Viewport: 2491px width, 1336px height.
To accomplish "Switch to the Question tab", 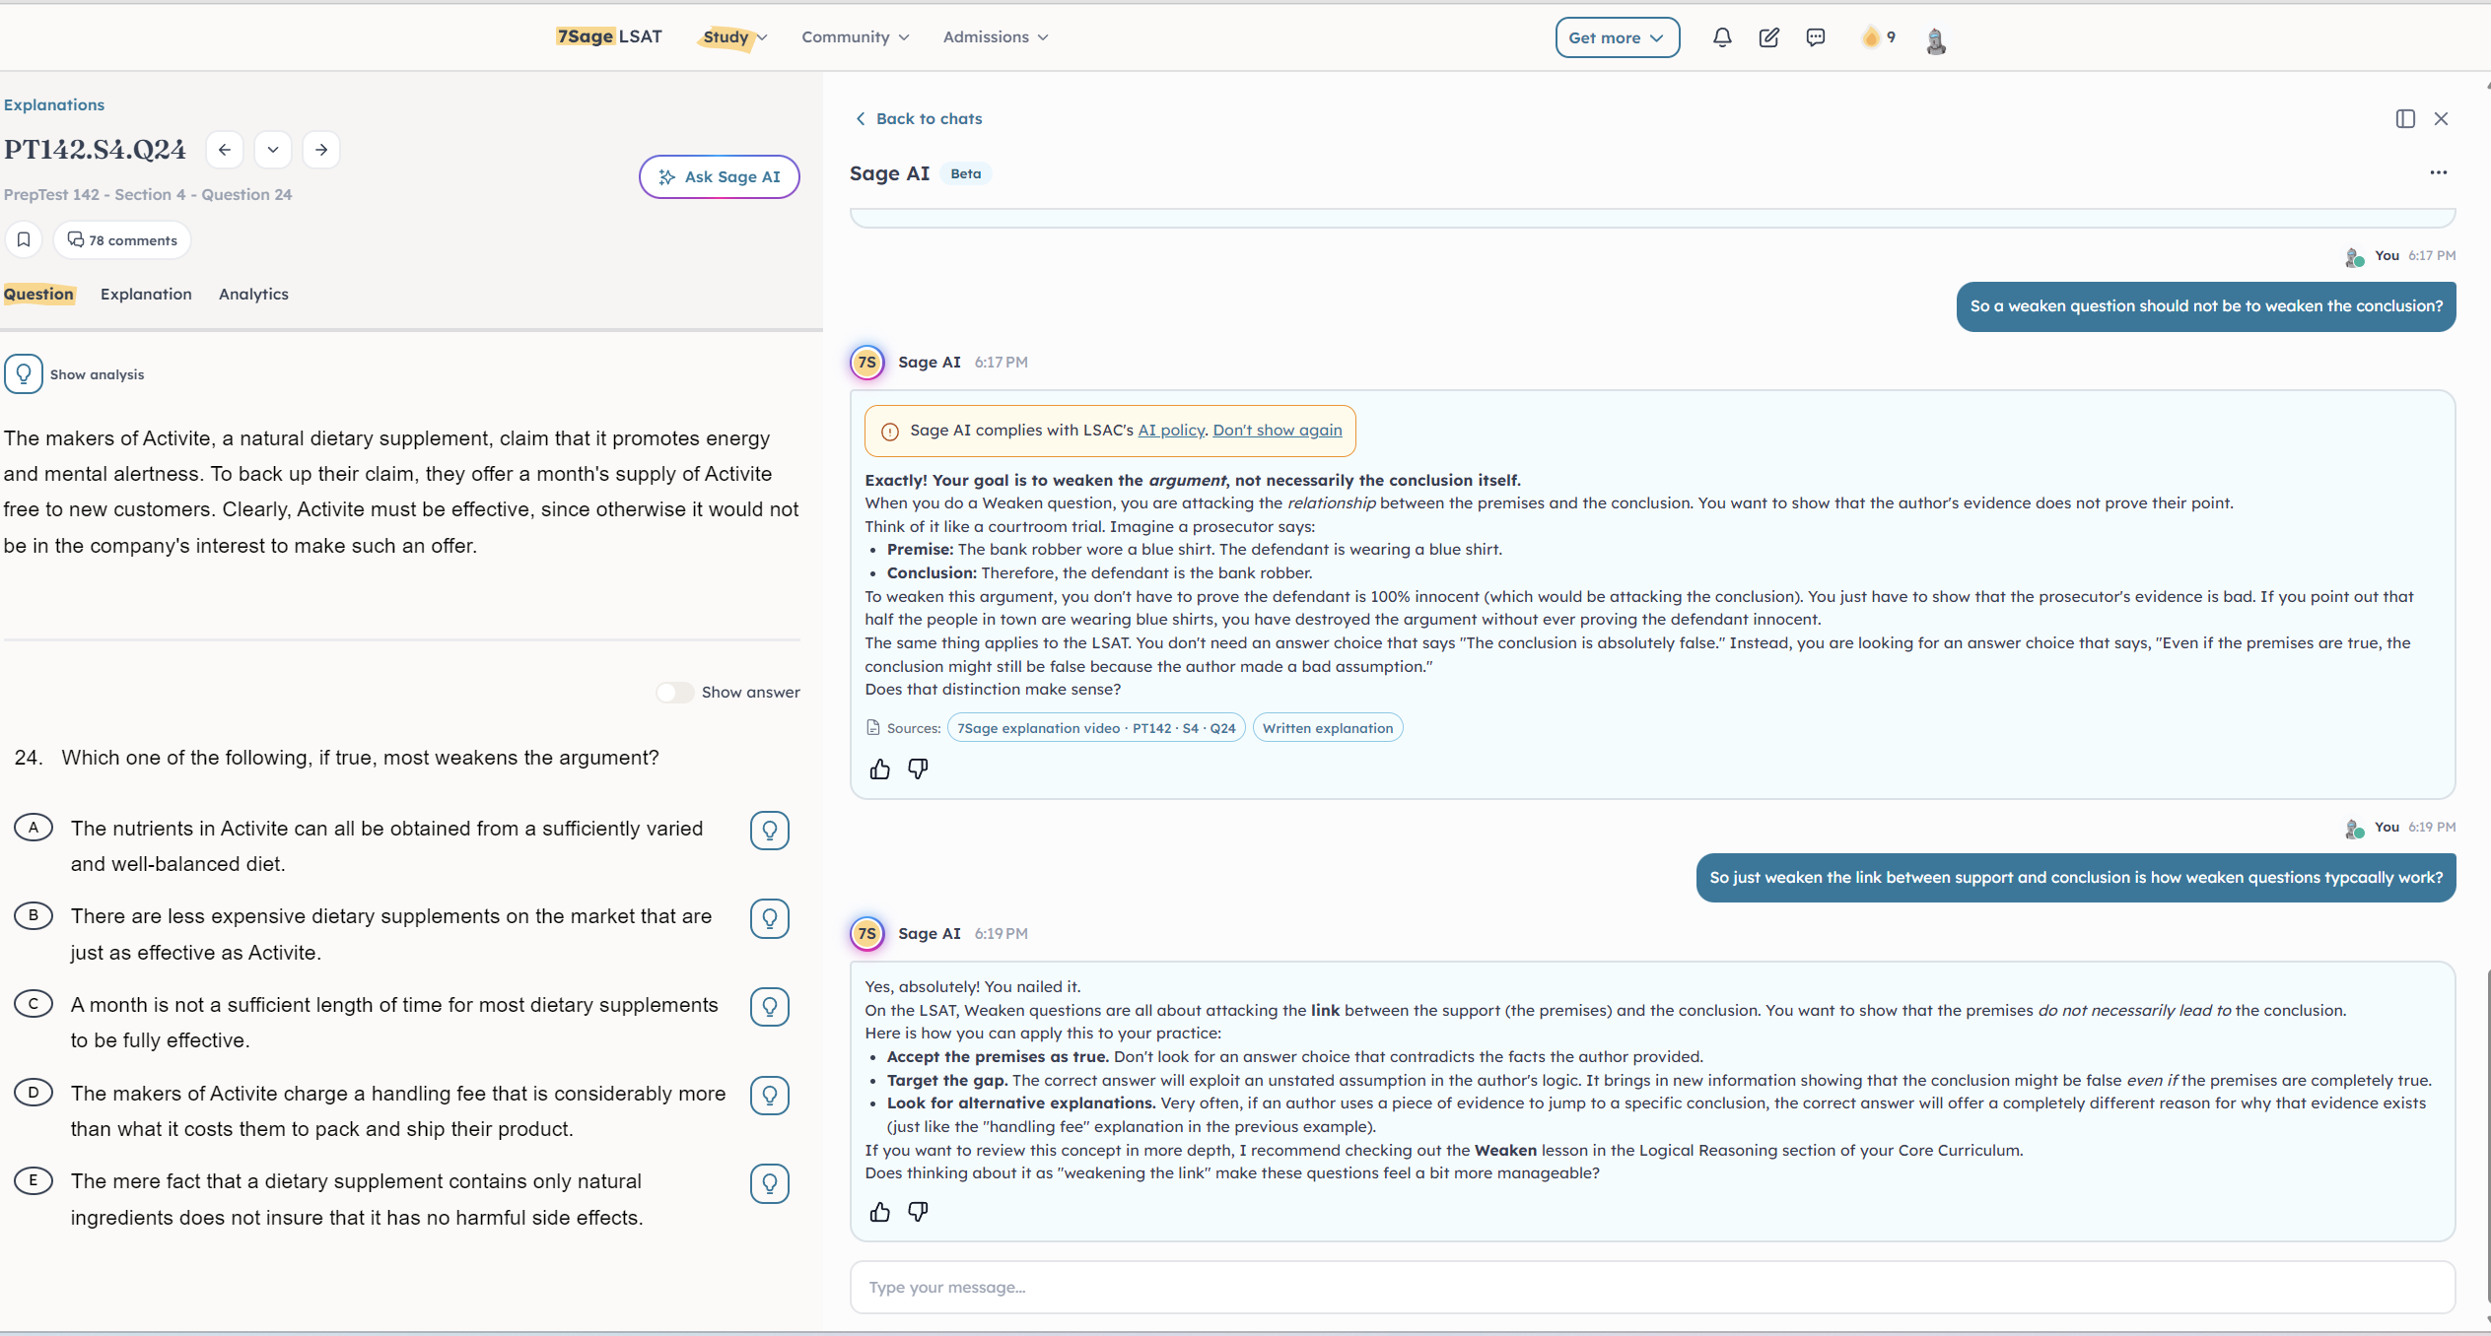I will [38, 294].
